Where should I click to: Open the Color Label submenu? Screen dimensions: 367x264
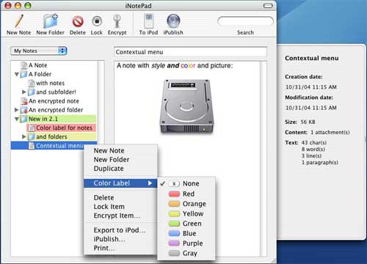point(120,183)
